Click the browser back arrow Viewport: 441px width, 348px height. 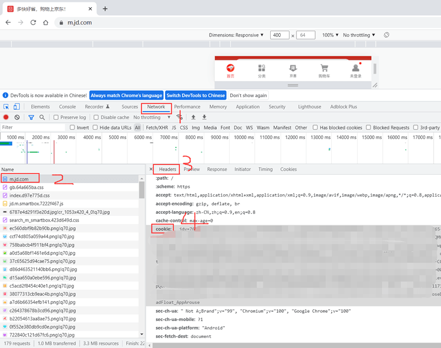coord(8,22)
